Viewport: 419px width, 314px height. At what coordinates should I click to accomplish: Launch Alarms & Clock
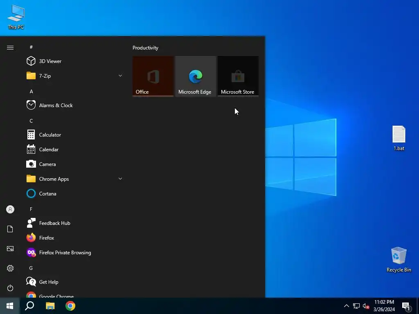pyautogui.click(x=75, y=105)
